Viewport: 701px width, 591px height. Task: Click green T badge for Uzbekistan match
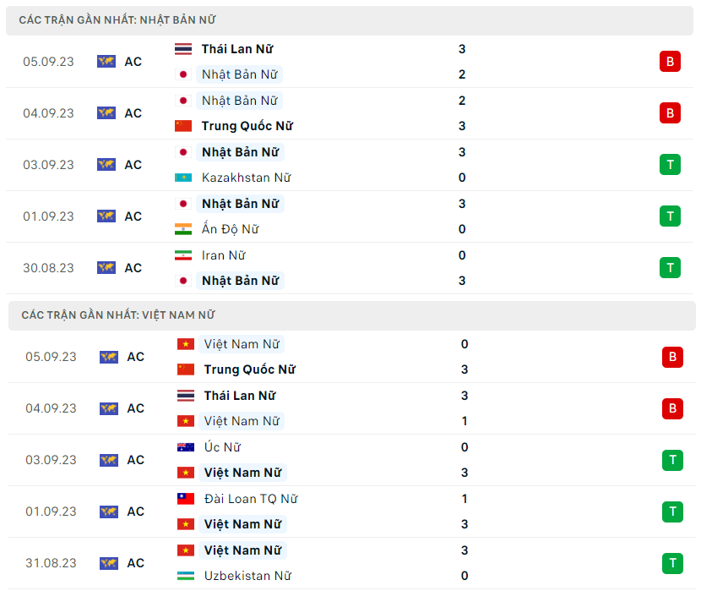tap(672, 563)
